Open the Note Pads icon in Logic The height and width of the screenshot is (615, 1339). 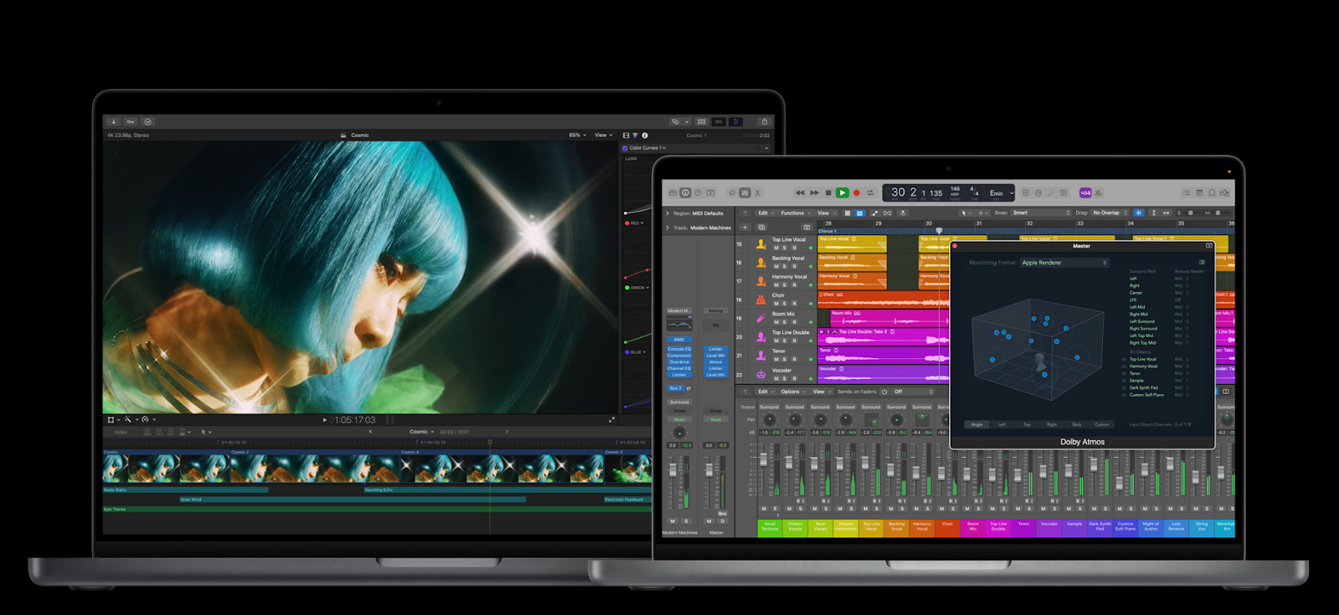pyautogui.click(x=1199, y=193)
